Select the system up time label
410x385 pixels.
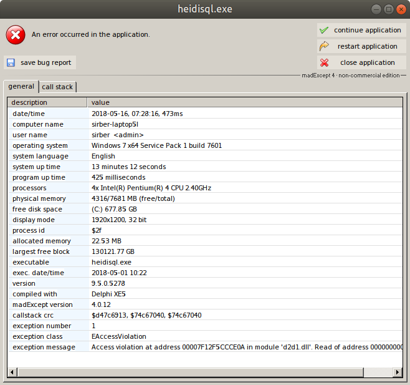click(x=36, y=167)
